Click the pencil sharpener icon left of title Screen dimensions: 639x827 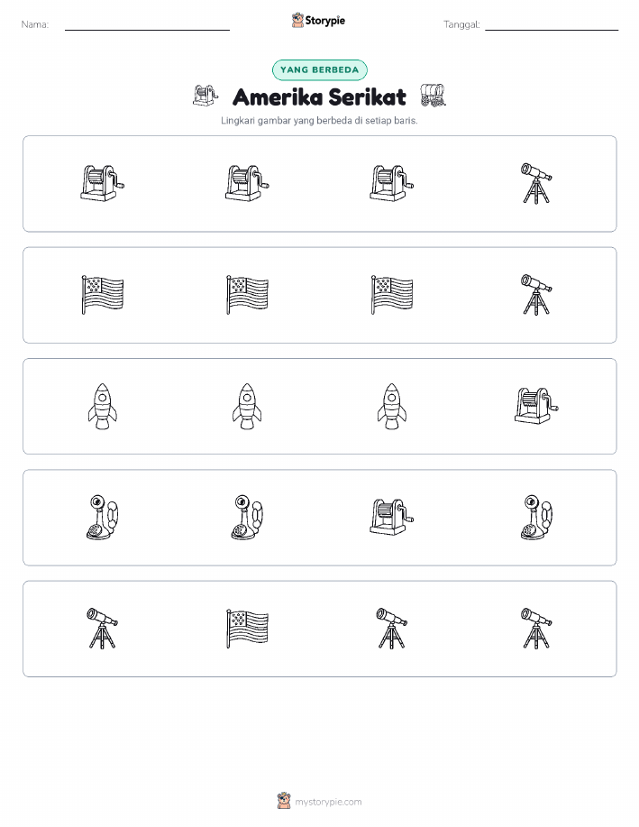tap(205, 96)
